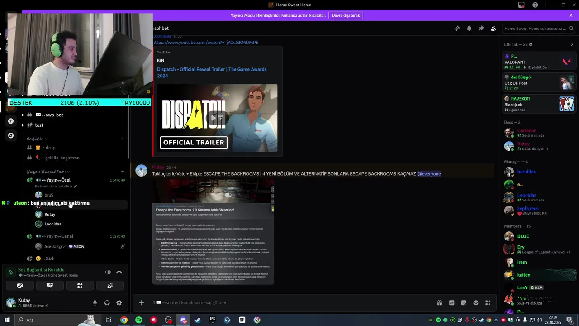Open the VALORANT activity card
This screenshot has width=579, height=326.
point(539,61)
